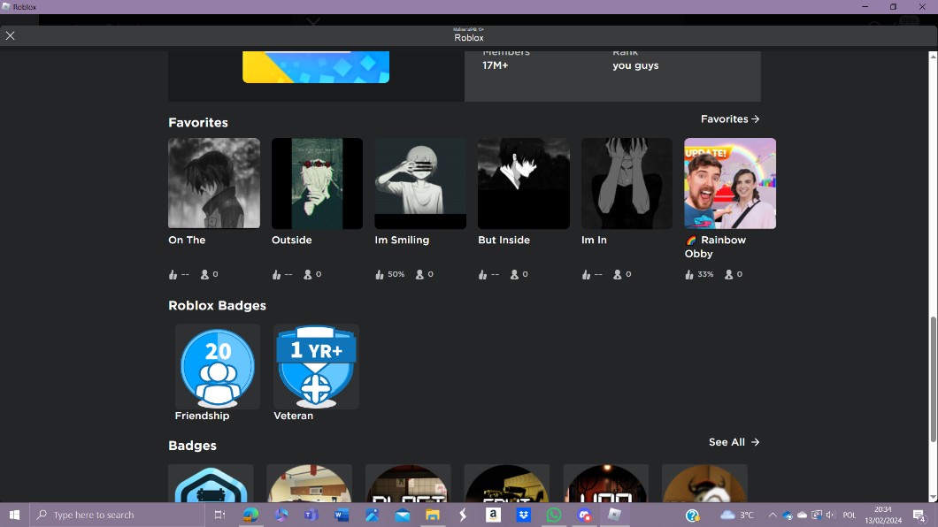This screenshot has width=938, height=527.
Task: Click the "But Inside" game title
Action: pos(504,241)
